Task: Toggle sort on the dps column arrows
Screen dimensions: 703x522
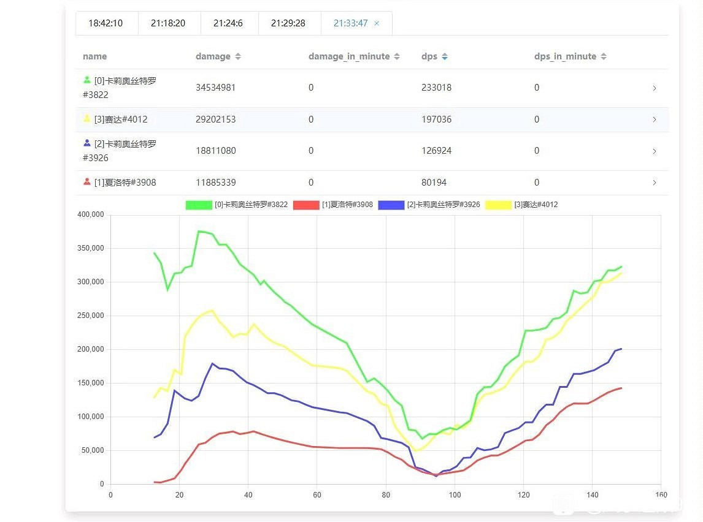Action: pyautogui.click(x=445, y=56)
